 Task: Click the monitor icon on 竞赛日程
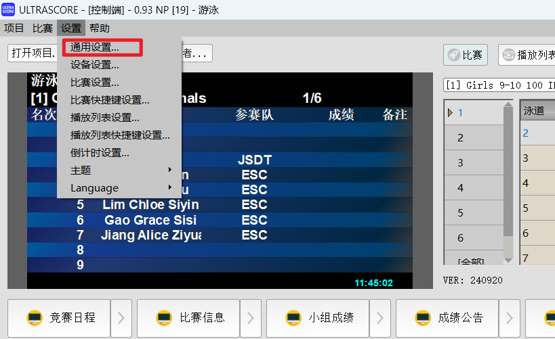pos(34,317)
